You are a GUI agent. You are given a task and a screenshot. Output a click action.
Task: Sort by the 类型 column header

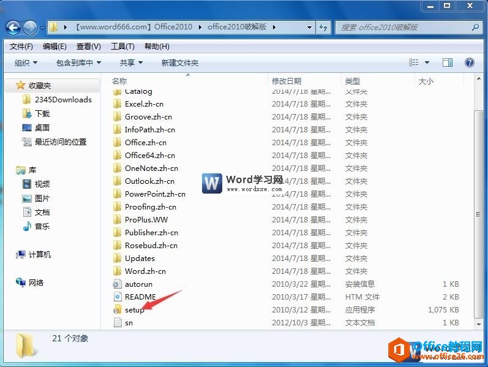[353, 81]
